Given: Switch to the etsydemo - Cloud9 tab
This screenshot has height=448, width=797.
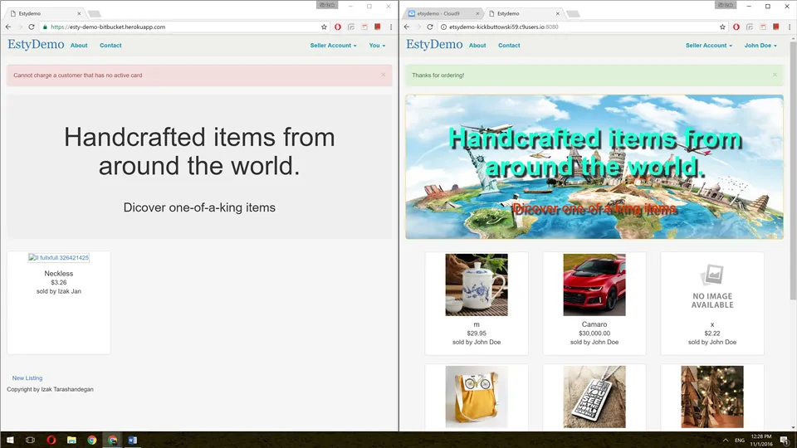Looking at the screenshot, I should coord(443,14).
